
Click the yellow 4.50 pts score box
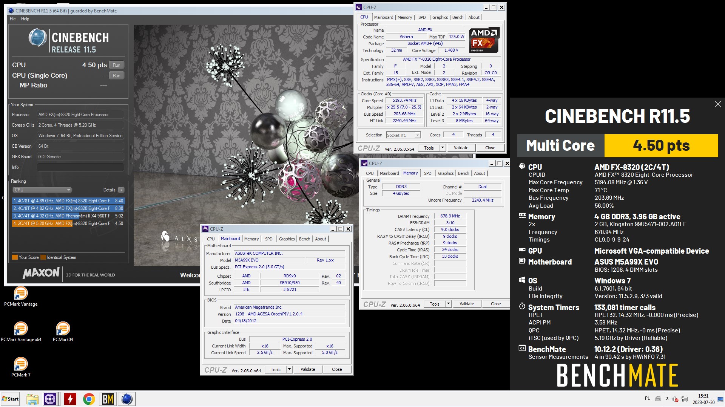tap(661, 145)
